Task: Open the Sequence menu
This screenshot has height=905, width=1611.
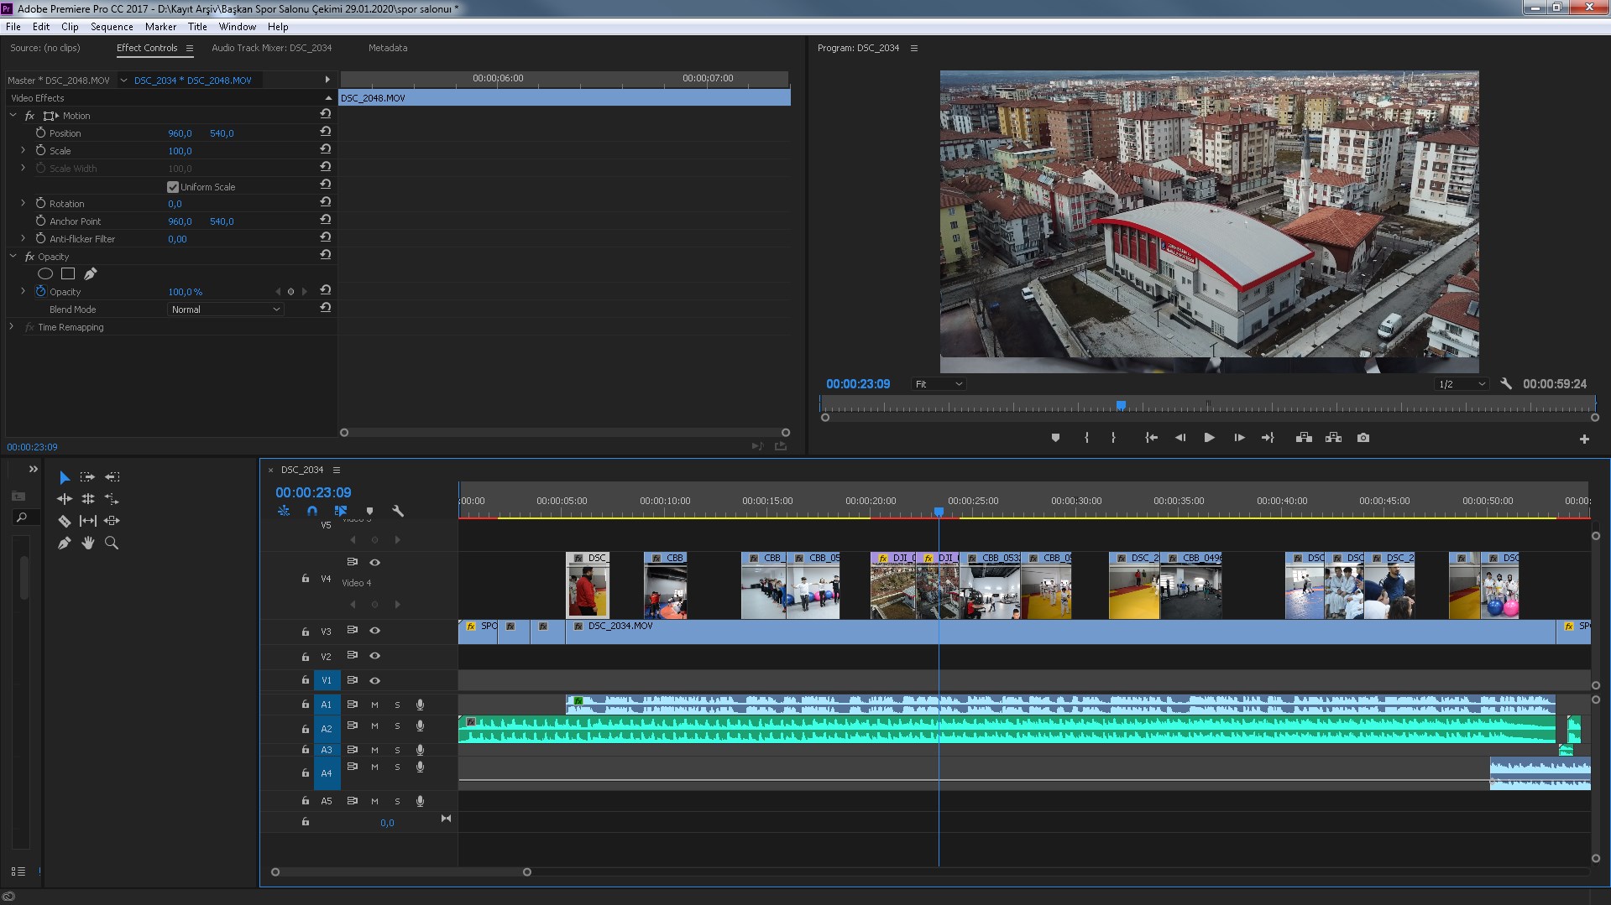Action: 112,27
